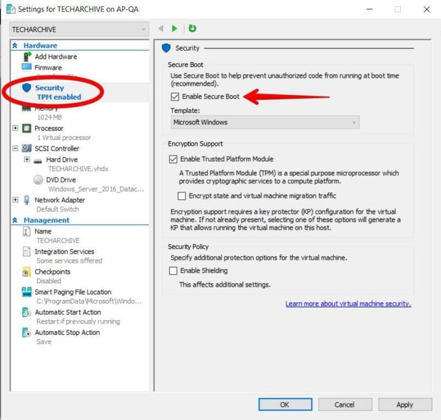The height and width of the screenshot is (420, 441).
Task: Click the Security shield icon in sidebar
Action: [26, 88]
